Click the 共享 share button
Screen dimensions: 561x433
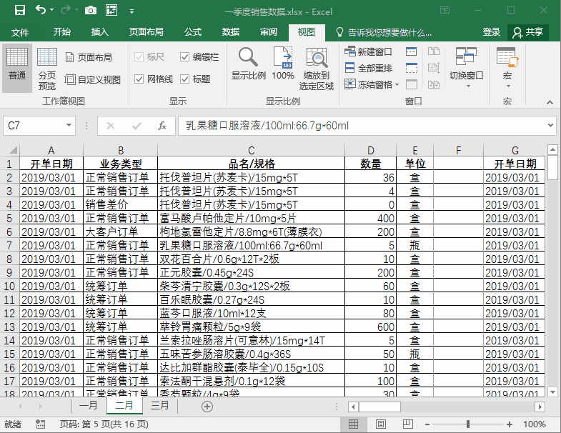[x=528, y=32]
